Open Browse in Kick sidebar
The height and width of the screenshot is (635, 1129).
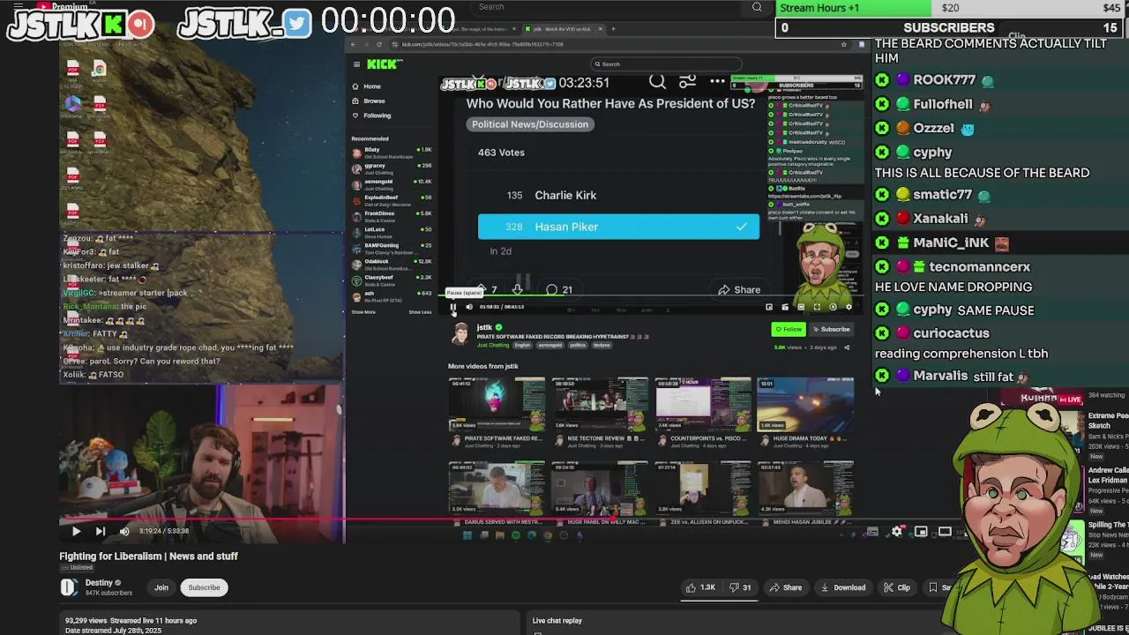point(369,101)
